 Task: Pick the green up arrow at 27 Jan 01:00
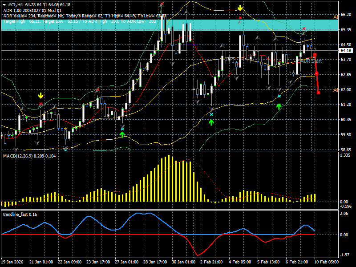coord(122,134)
